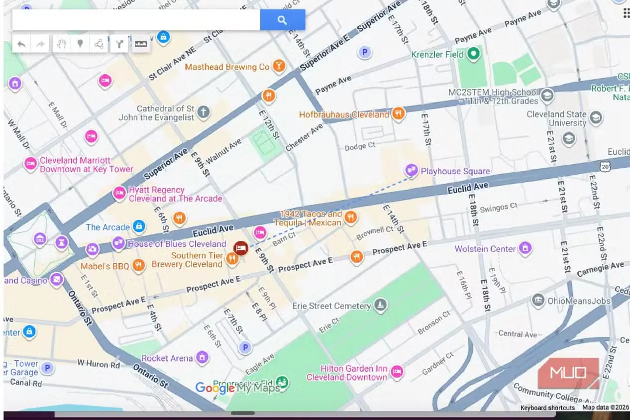Select the Krenzler Field green marker
This screenshot has height=420, width=630.
pyautogui.click(x=474, y=54)
